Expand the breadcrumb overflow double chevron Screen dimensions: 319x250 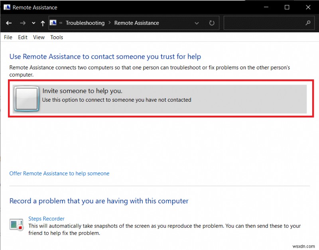click(x=61, y=23)
